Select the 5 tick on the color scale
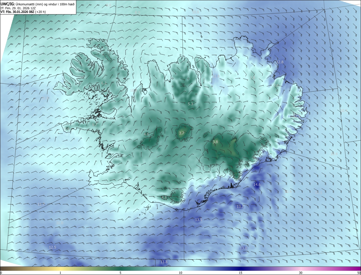Viewport: 361px width, 275px height. pyautogui.click(x=120, y=273)
